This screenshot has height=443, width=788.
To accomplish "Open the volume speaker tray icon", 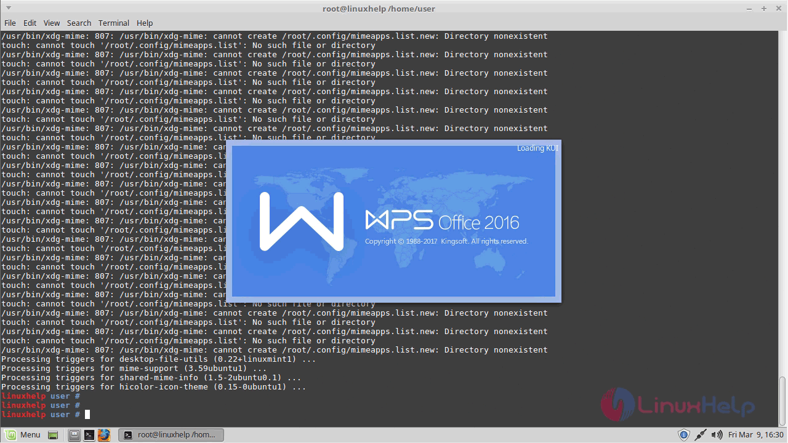I will (x=717, y=435).
